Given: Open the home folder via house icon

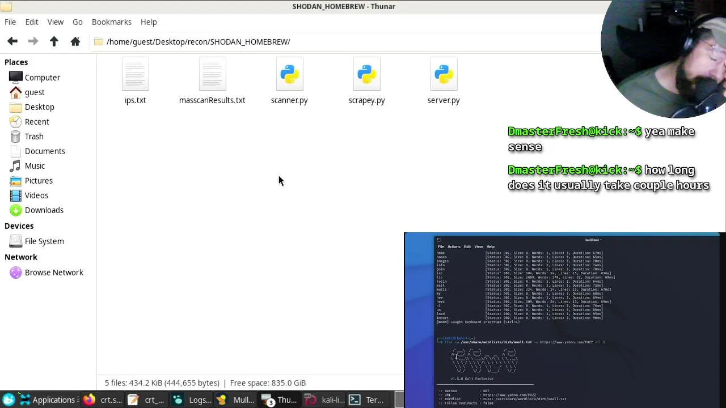Looking at the screenshot, I should point(75,41).
